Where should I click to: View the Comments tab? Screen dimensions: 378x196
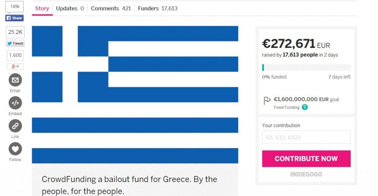pyautogui.click(x=111, y=8)
